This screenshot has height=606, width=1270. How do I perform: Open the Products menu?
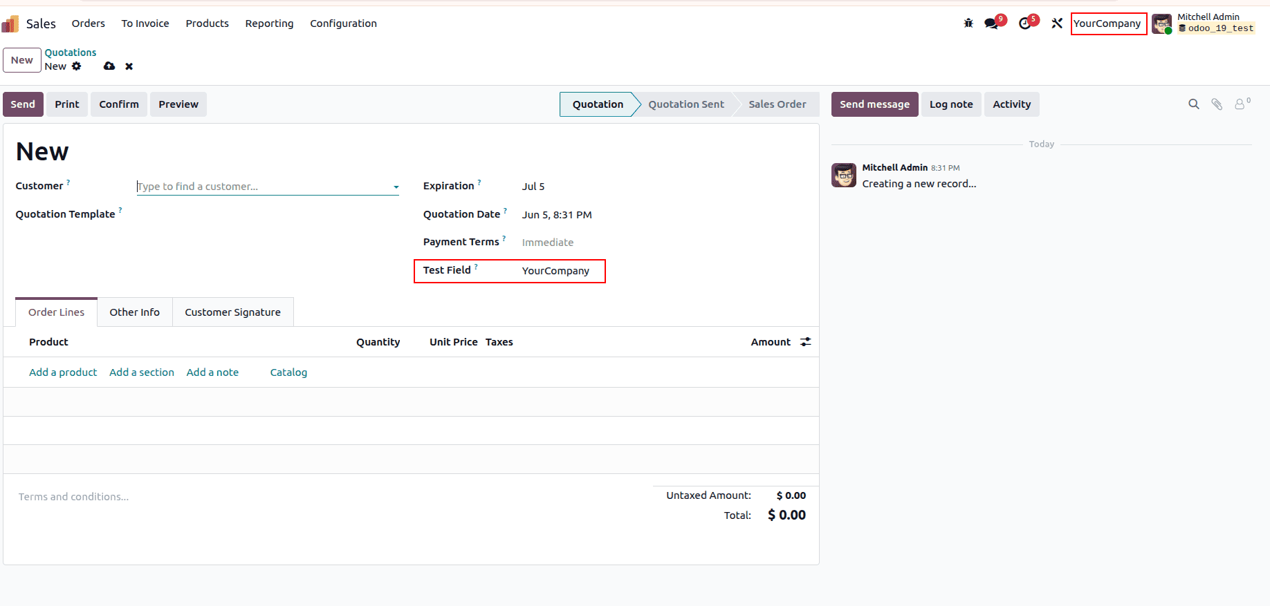click(208, 23)
